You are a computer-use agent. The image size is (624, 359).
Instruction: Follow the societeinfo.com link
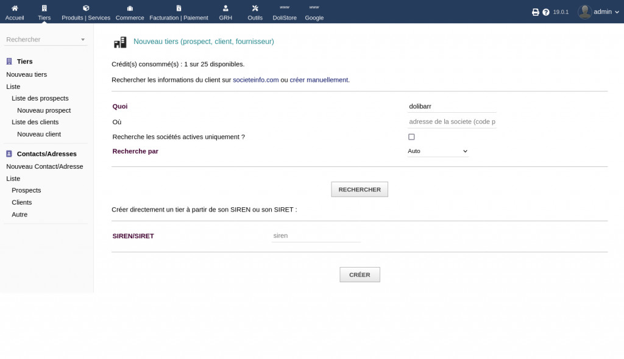tap(255, 80)
